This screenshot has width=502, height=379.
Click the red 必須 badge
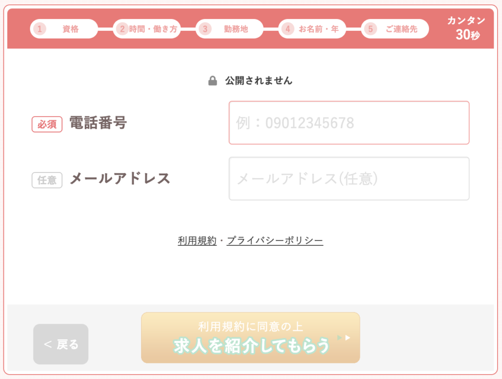click(47, 124)
